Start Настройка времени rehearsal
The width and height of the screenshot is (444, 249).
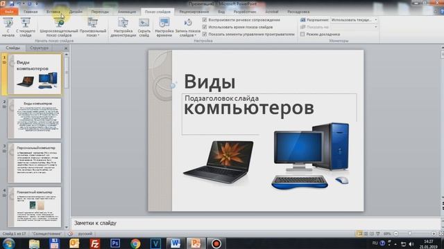[x=164, y=28]
